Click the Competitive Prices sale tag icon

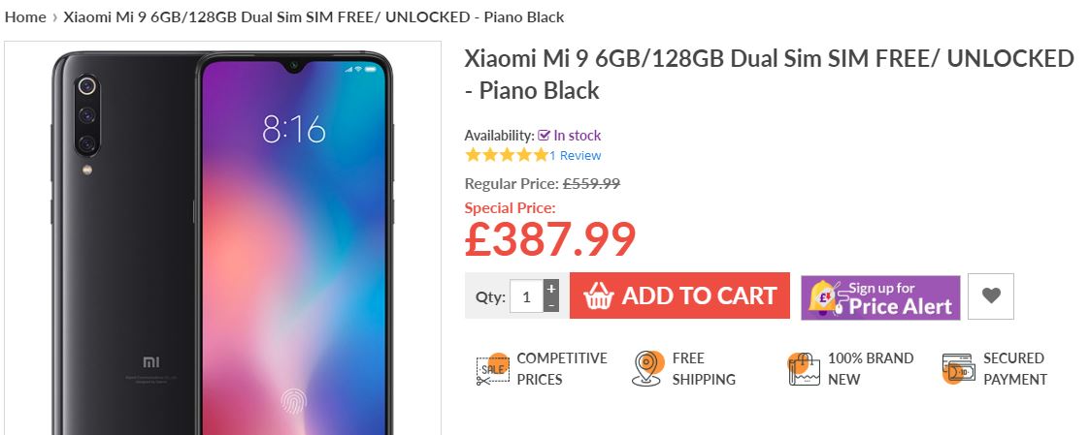click(493, 369)
